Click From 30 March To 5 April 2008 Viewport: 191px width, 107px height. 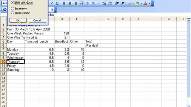pos(28,29)
